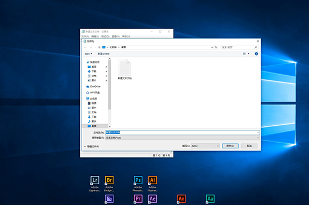
Task: Open the Adobe Lightroom desktop shortcut
Action: [x=95, y=184]
